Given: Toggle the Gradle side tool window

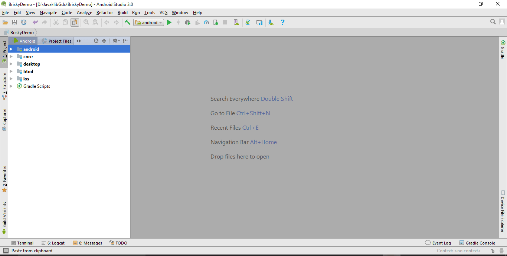Looking at the screenshot, I should [503, 50].
